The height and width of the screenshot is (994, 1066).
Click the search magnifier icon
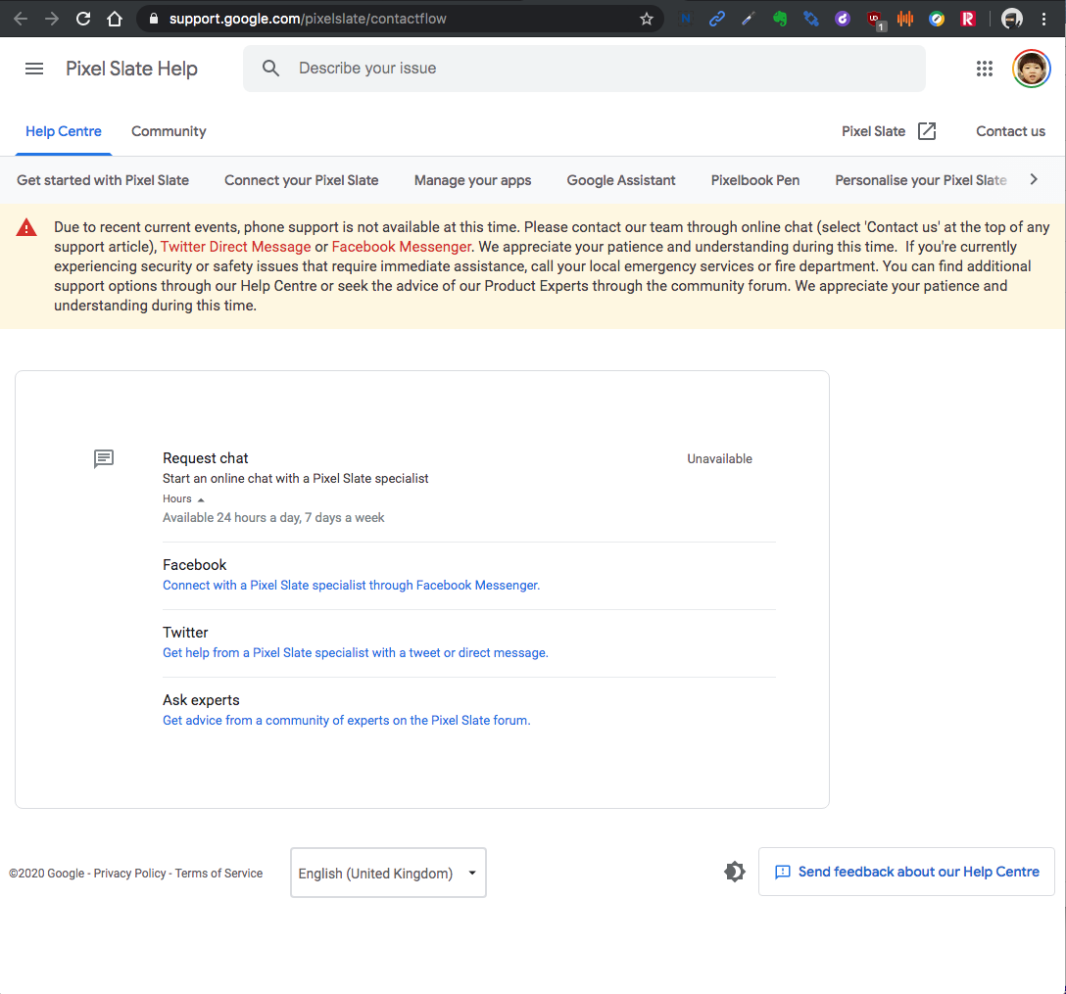pyautogui.click(x=270, y=68)
